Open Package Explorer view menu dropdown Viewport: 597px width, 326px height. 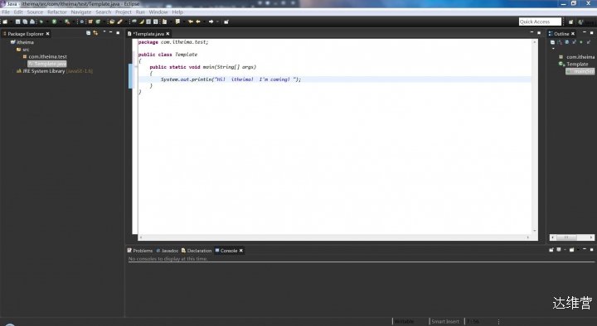(x=104, y=31)
